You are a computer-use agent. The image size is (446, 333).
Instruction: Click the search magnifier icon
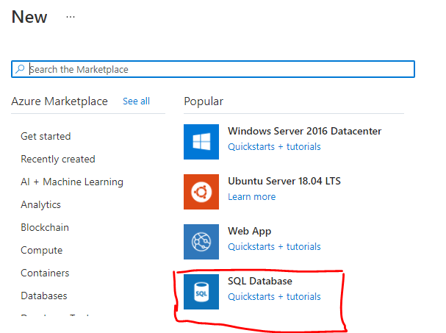click(x=20, y=69)
